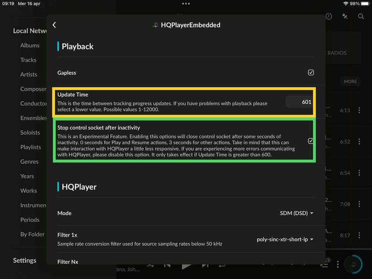Open options for the 6:13 track
Viewport: 372px width, 279px height.
[359, 110]
